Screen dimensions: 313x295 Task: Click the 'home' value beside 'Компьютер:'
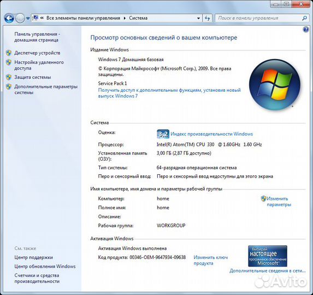click(163, 199)
